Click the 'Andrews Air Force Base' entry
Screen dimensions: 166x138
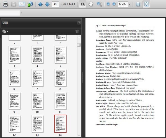(106, 88)
